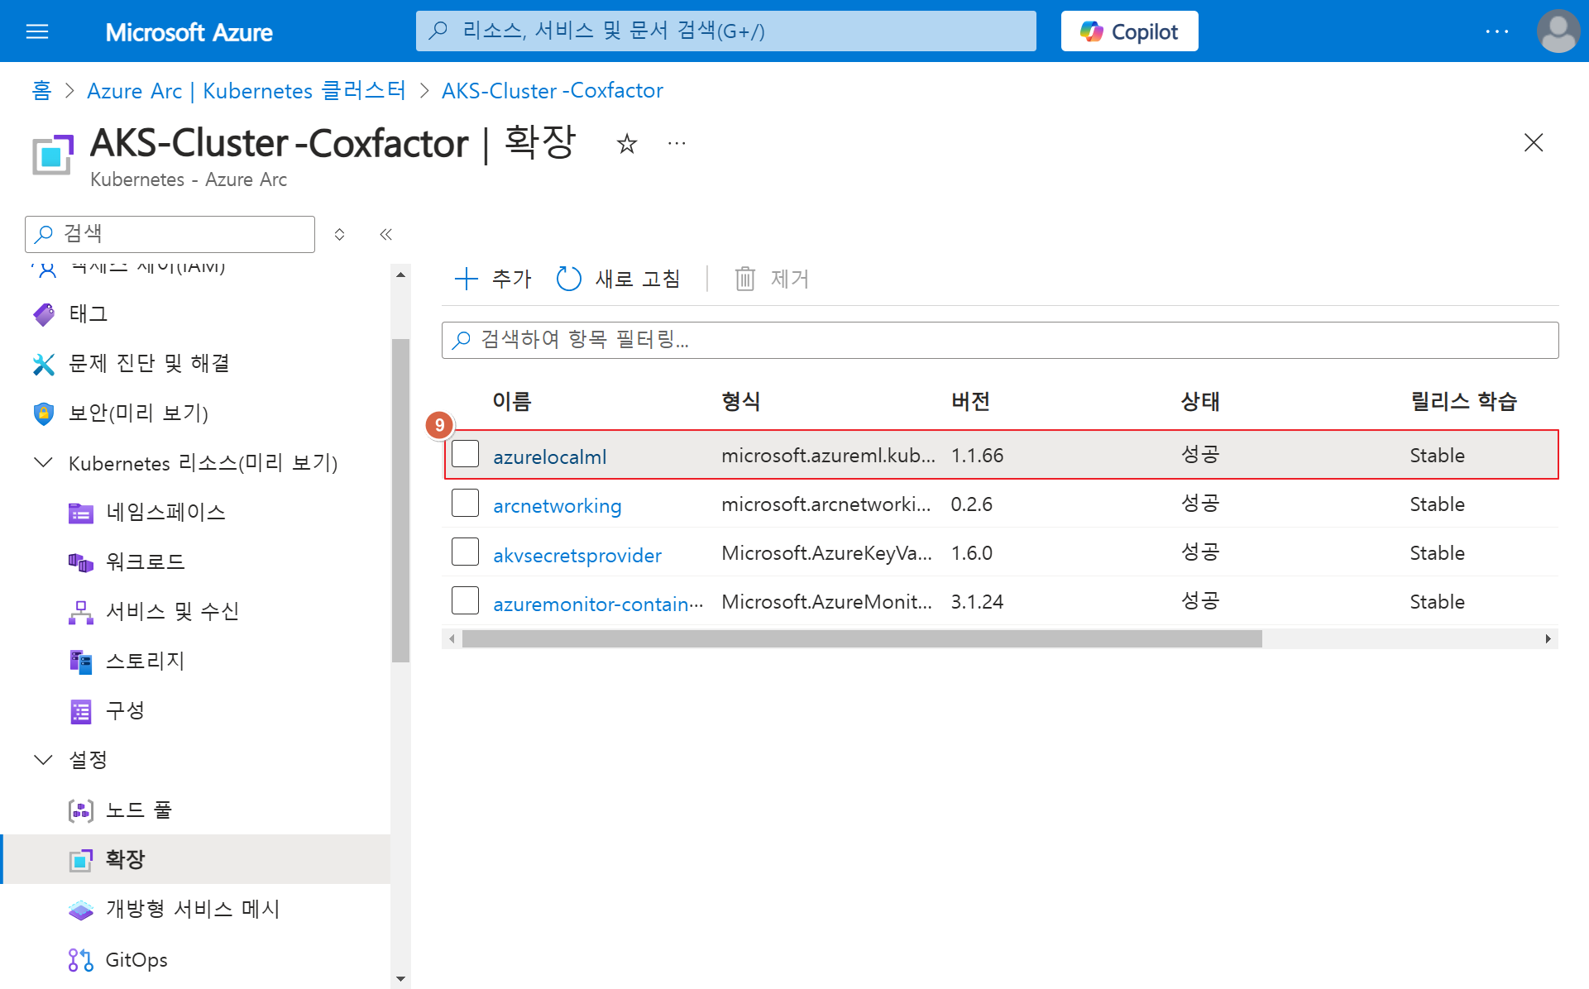Image resolution: width=1589 pixels, height=989 pixels.
Task: Select the akvsecretsprovider checkbox
Action: 465,552
